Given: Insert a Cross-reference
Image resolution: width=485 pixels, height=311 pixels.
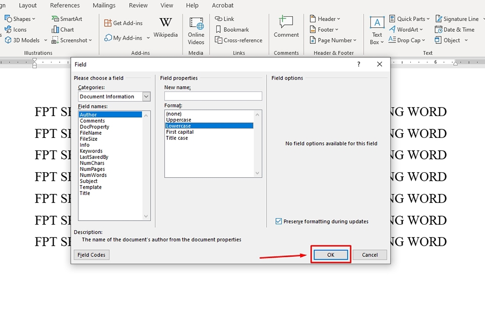Looking at the screenshot, I should click(238, 40).
